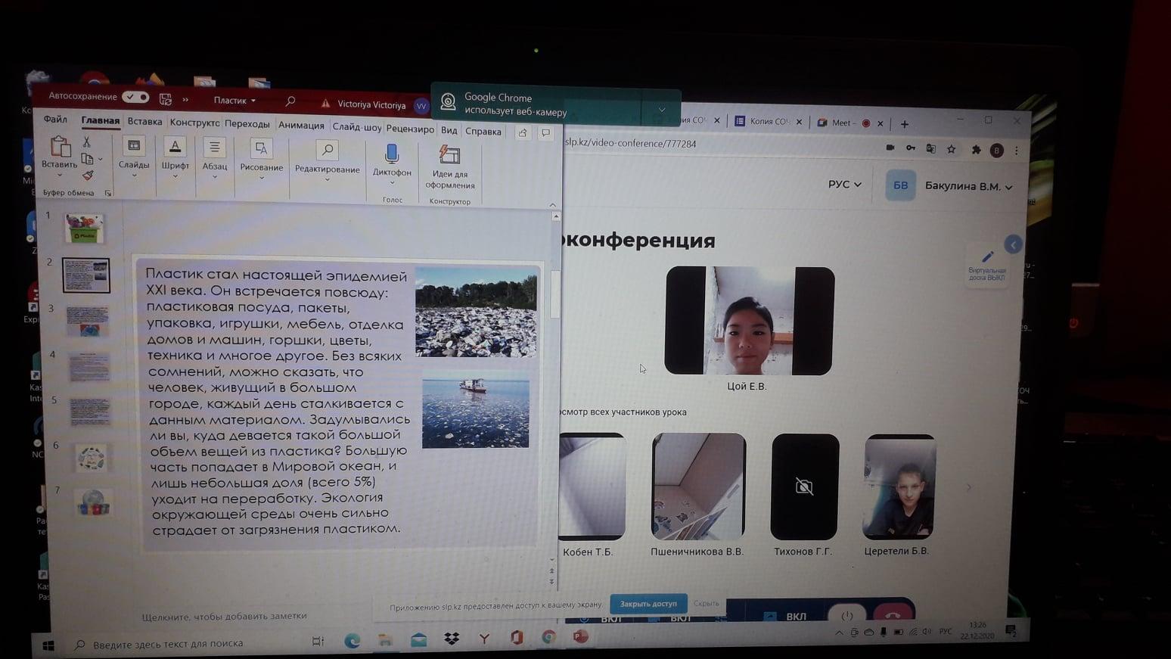Click the Dictaphone microphone icon in ribbon
Screen dimensions: 1171x659
click(x=391, y=154)
